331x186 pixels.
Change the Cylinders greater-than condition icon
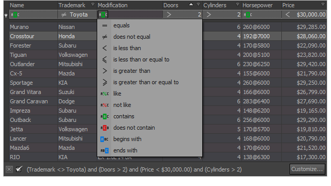pyautogui.click(x=209, y=14)
